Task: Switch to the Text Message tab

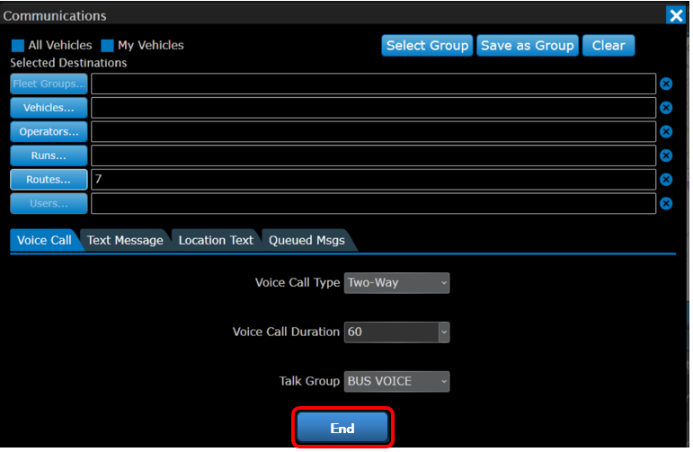Action: tap(125, 240)
